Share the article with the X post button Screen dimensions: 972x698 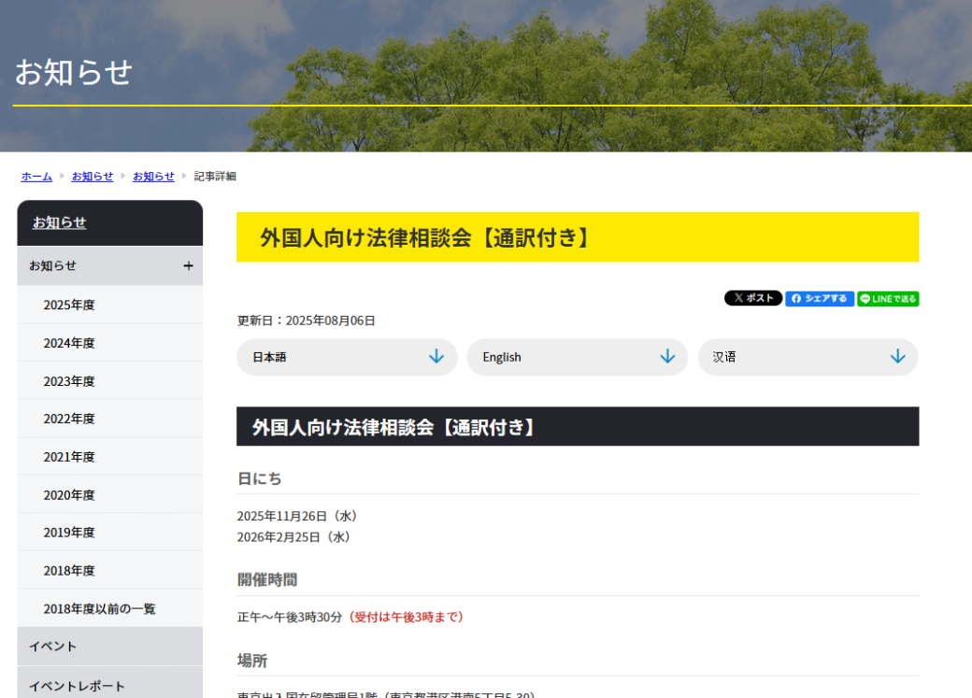tap(752, 298)
